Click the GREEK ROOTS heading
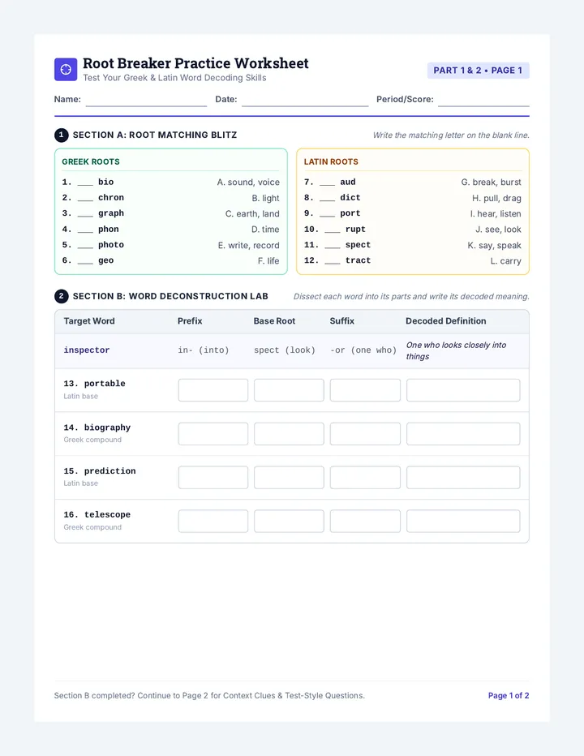The height and width of the screenshot is (756, 584). (x=91, y=162)
